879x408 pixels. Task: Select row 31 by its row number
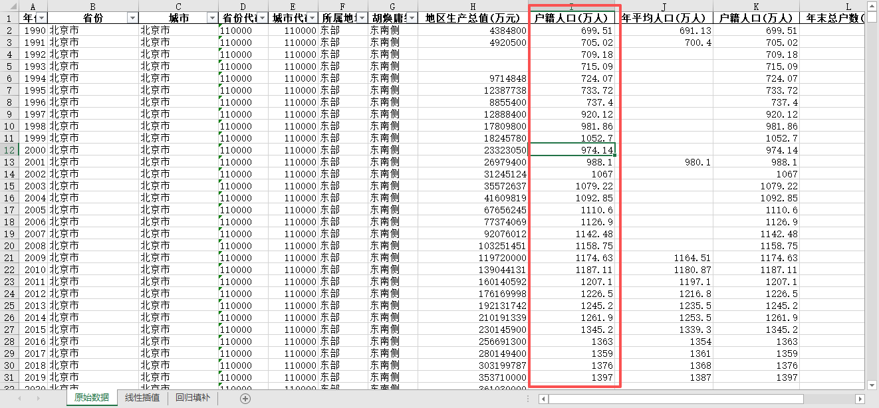tap(9, 377)
